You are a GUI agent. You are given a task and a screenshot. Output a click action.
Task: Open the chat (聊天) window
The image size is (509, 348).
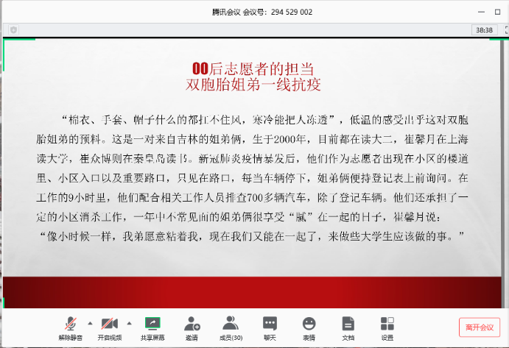pos(270,327)
